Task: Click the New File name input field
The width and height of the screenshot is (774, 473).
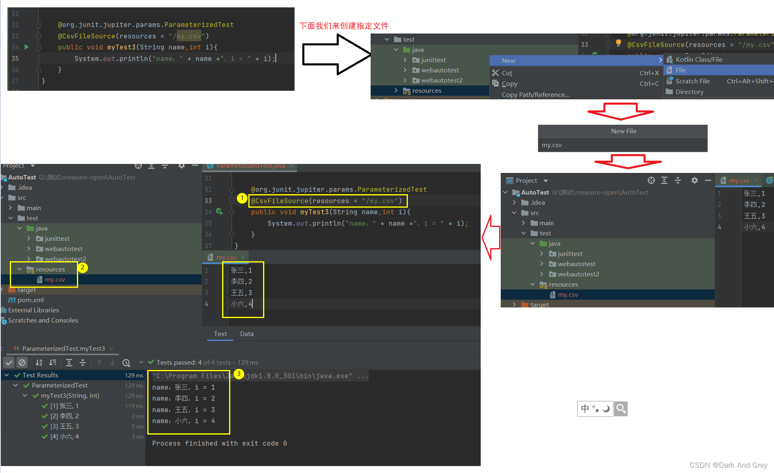Action: (623, 145)
